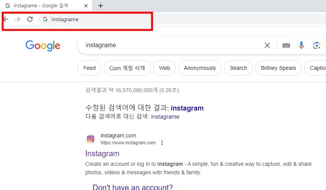Apply the Feed filter chip
The height and width of the screenshot is (190, 326).
(89, 68)
